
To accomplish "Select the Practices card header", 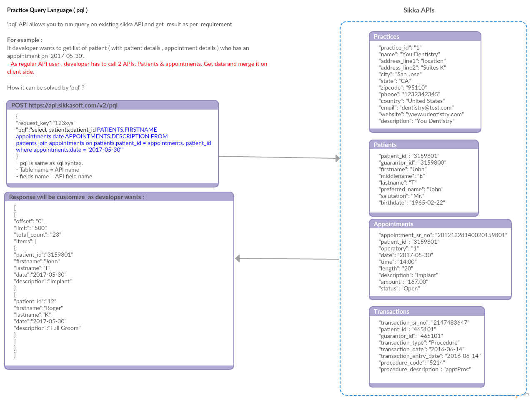I will pyautogui.click(x=425, y=37).
